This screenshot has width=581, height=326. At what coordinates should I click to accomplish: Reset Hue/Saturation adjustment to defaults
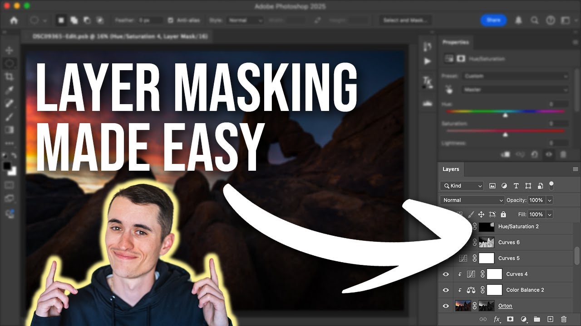pos(534,154)
